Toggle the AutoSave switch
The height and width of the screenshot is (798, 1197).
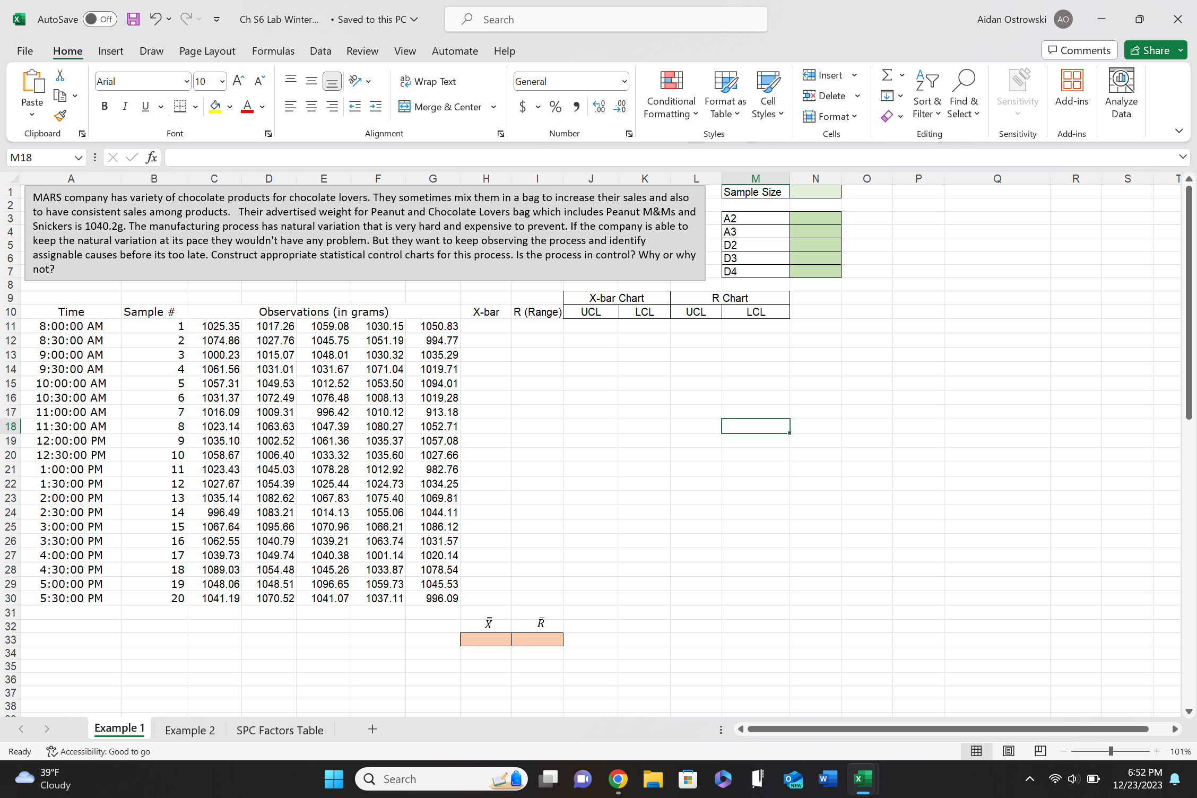click(x=100, y=19)
